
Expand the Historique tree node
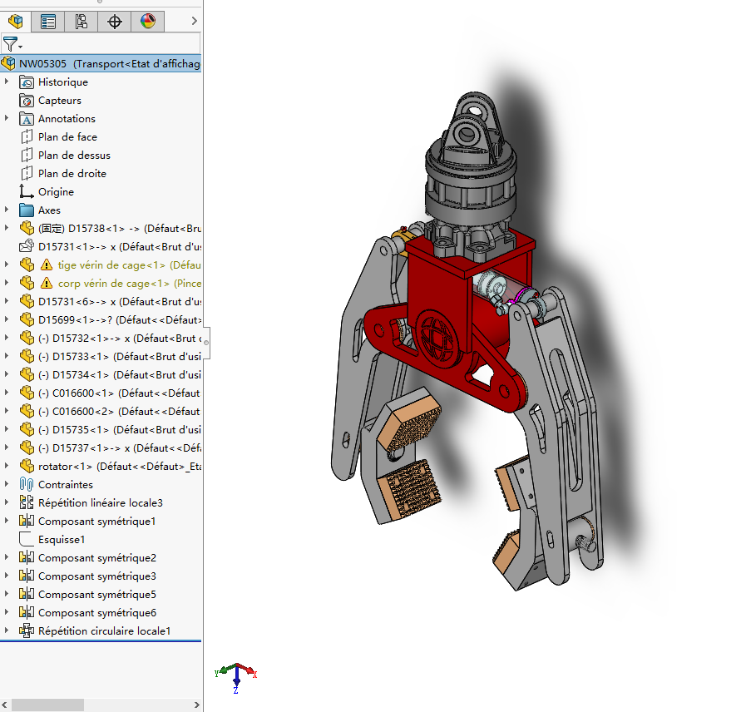[x=8, y=82]
